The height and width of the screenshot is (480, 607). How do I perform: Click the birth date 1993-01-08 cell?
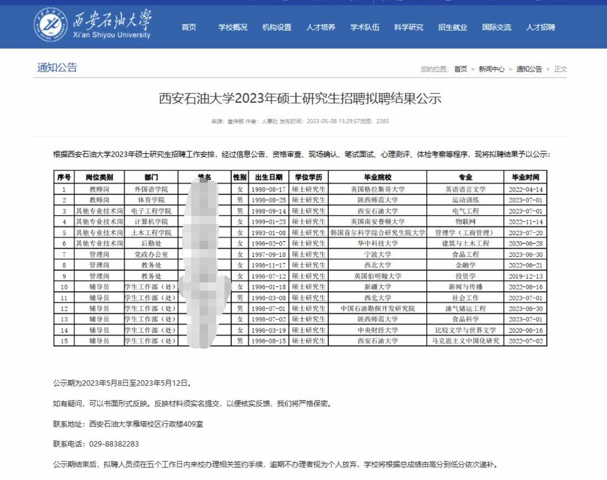[x=269, y=233]
